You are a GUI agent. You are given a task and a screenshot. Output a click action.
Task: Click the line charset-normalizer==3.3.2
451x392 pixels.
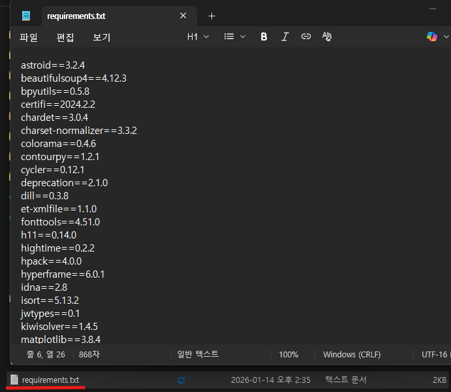(x=79, y=131)
